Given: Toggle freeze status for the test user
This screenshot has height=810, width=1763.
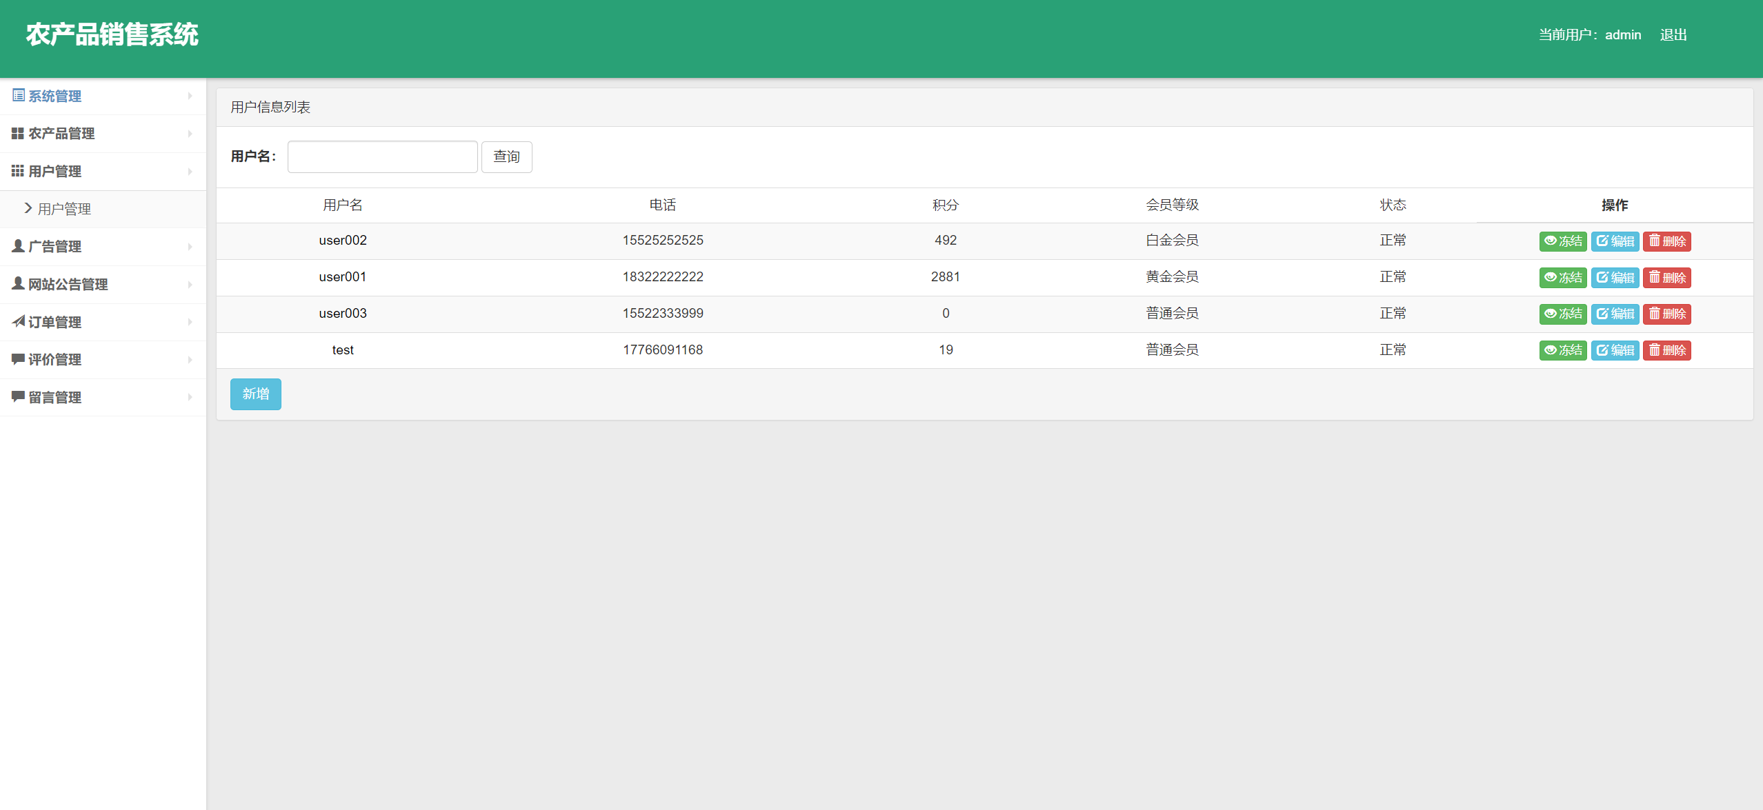Looking at the screenshot, I should coord(1563,350).
